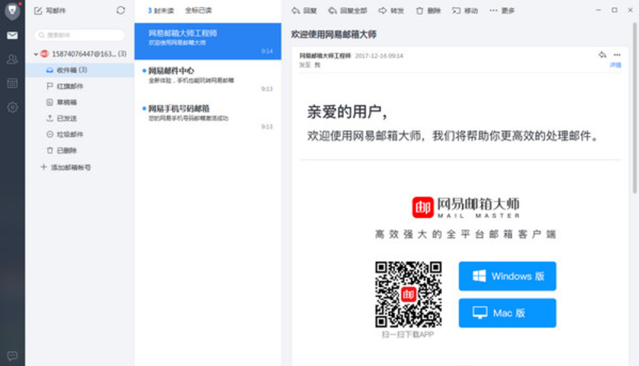Open the feedback chat icon in the sidebar
Viewport: 639px width, 366px height.
point(12,356)
